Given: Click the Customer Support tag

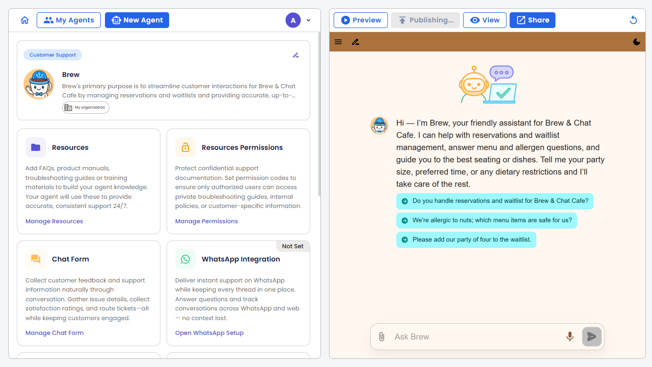Looking at the screenshot, I should tap(52, 55).
